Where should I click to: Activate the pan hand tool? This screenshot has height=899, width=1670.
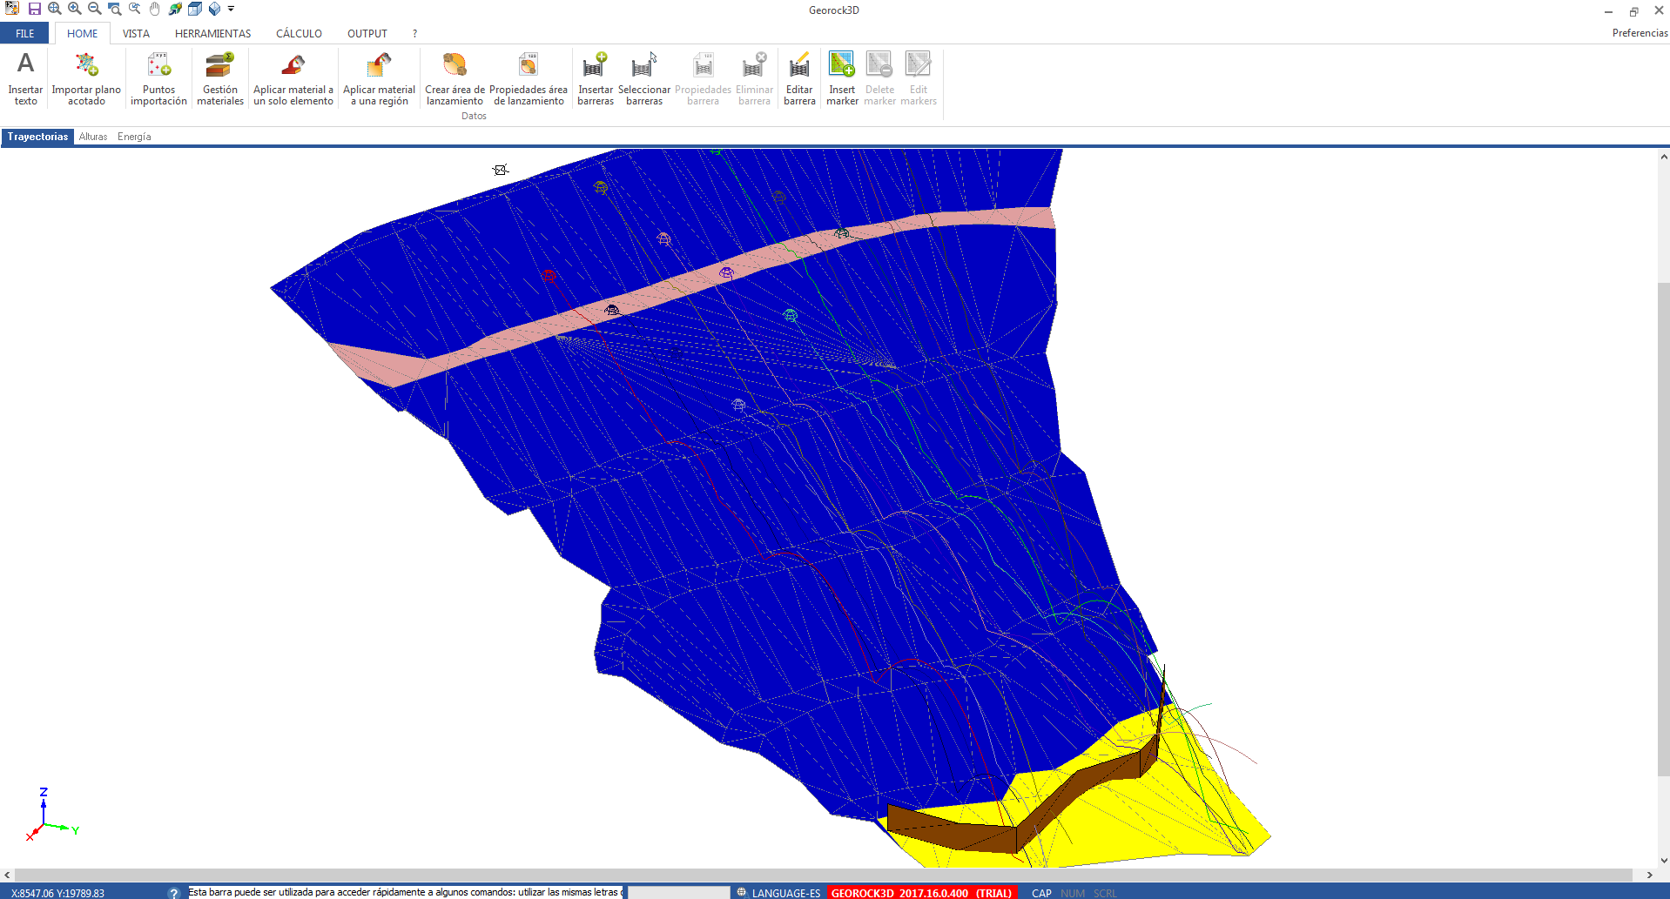click(x=155, y=9)
